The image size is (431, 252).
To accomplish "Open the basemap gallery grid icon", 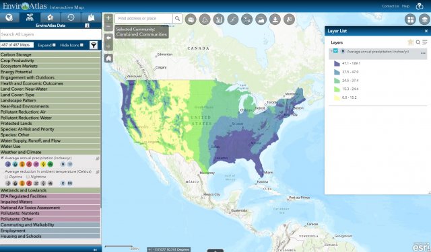I will coord(410,19).
